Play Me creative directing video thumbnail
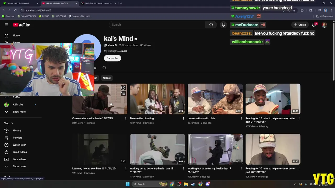The height and width of the screenshot is (188, 335). pyautogui.click(x=158, y=99)
